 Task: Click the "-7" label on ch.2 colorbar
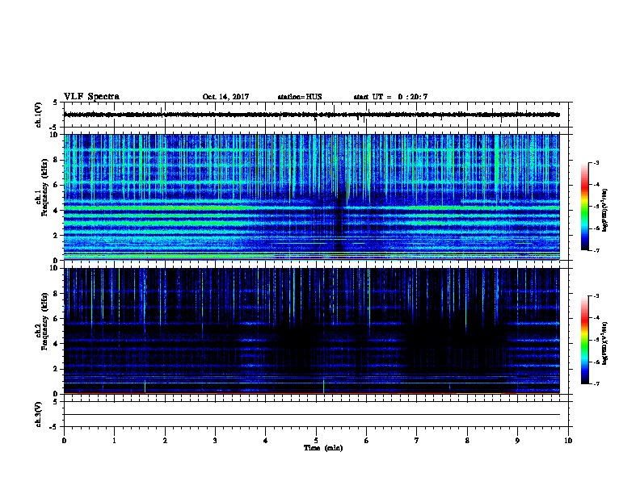coord(596,384)
